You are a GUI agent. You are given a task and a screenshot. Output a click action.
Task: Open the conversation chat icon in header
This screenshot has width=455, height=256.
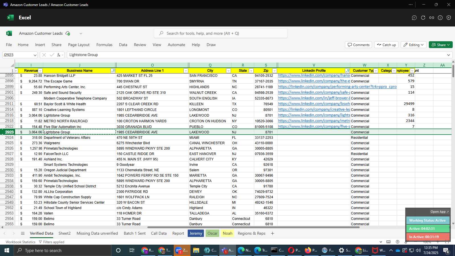414,18
